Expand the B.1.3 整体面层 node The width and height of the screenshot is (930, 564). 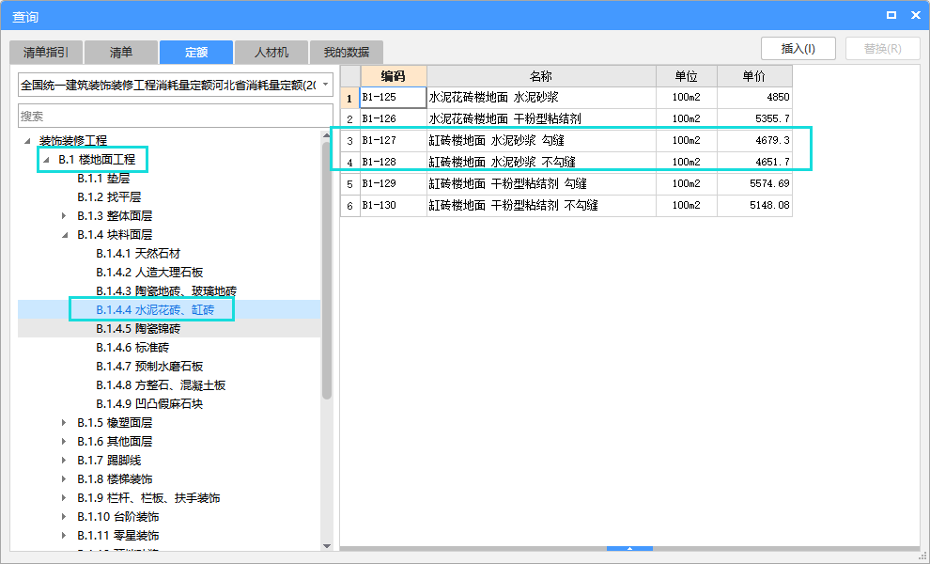63,215
